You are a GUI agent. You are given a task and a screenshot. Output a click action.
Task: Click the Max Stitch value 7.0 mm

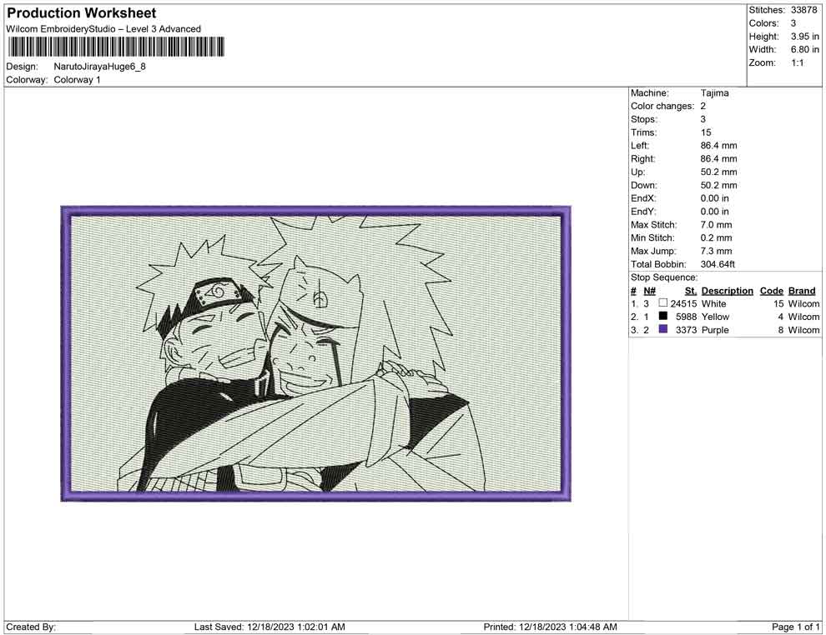point(716,225)
